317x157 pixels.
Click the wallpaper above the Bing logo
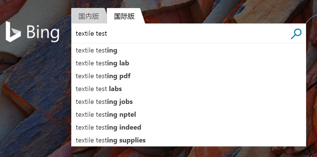31,10
